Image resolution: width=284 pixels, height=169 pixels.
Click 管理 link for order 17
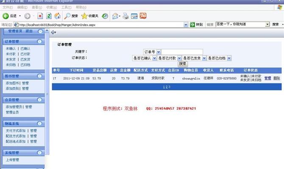tap(268, 78)
